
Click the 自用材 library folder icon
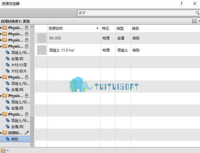[x=5, y=133]
